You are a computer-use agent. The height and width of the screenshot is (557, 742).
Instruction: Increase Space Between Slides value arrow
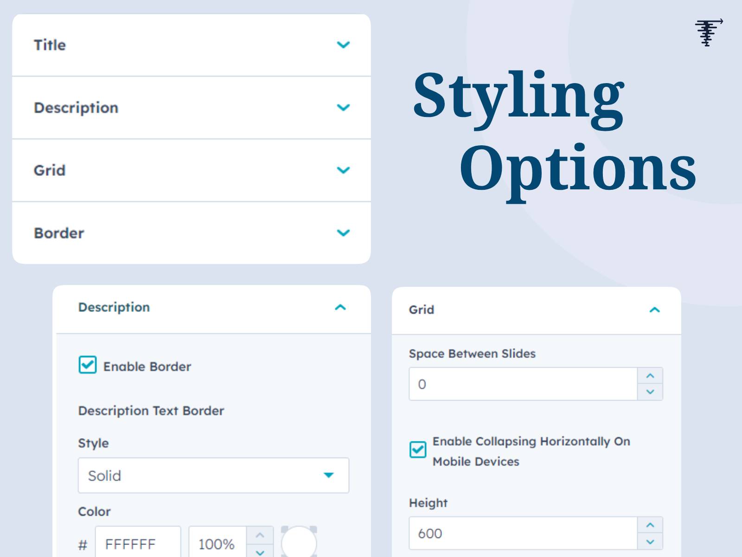tap(650, 376)
